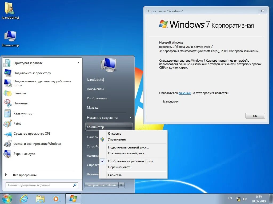Click the EN language indicator

230,198
